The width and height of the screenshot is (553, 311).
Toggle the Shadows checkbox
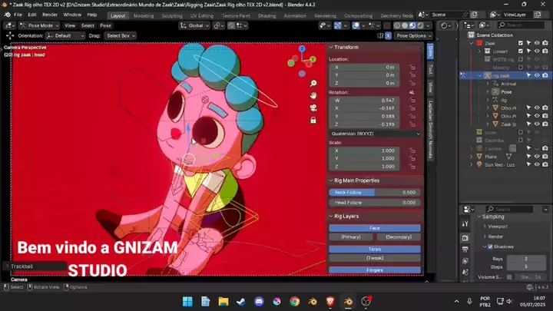click(x=490, y=246)
